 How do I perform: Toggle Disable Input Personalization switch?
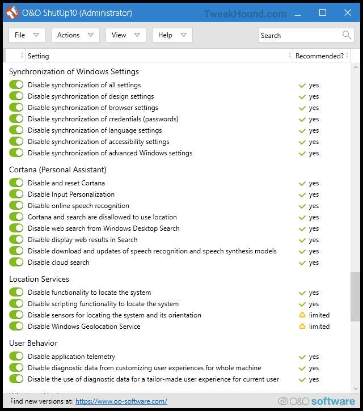16,194
